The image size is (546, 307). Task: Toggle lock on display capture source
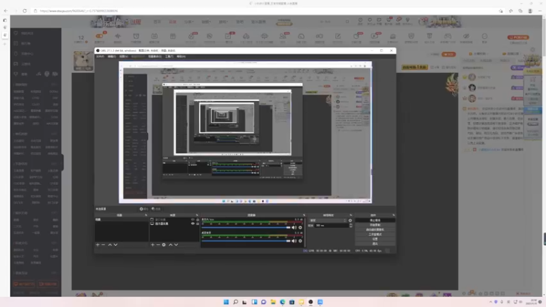click(x=197, y=224)
